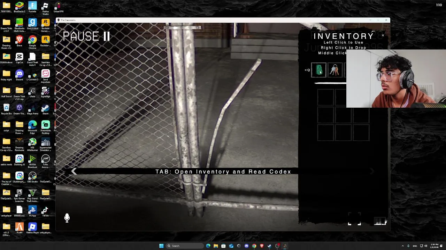This screenshot has height=250, width=446.
Task: Open SignalRgb desktop shortcut
Action: click(46, 92)
